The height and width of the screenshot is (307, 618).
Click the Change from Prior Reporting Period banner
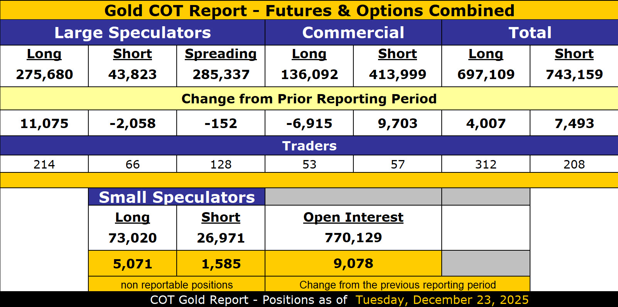[x=309, y=99]
